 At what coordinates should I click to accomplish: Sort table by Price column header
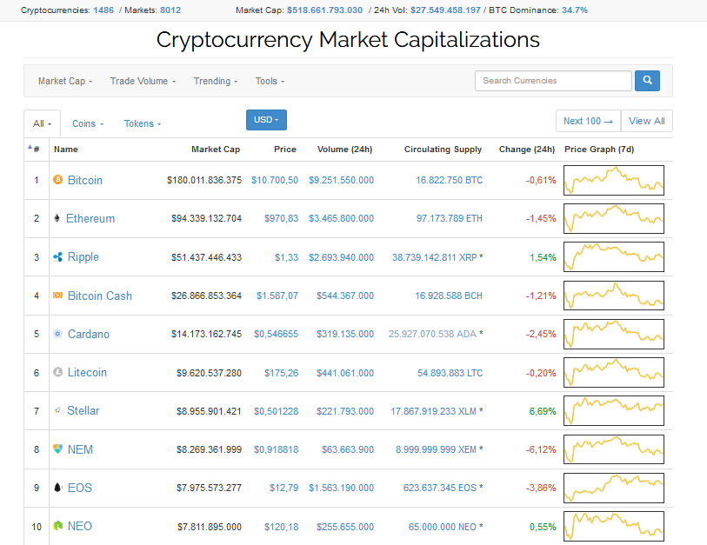tap(285, 150)
